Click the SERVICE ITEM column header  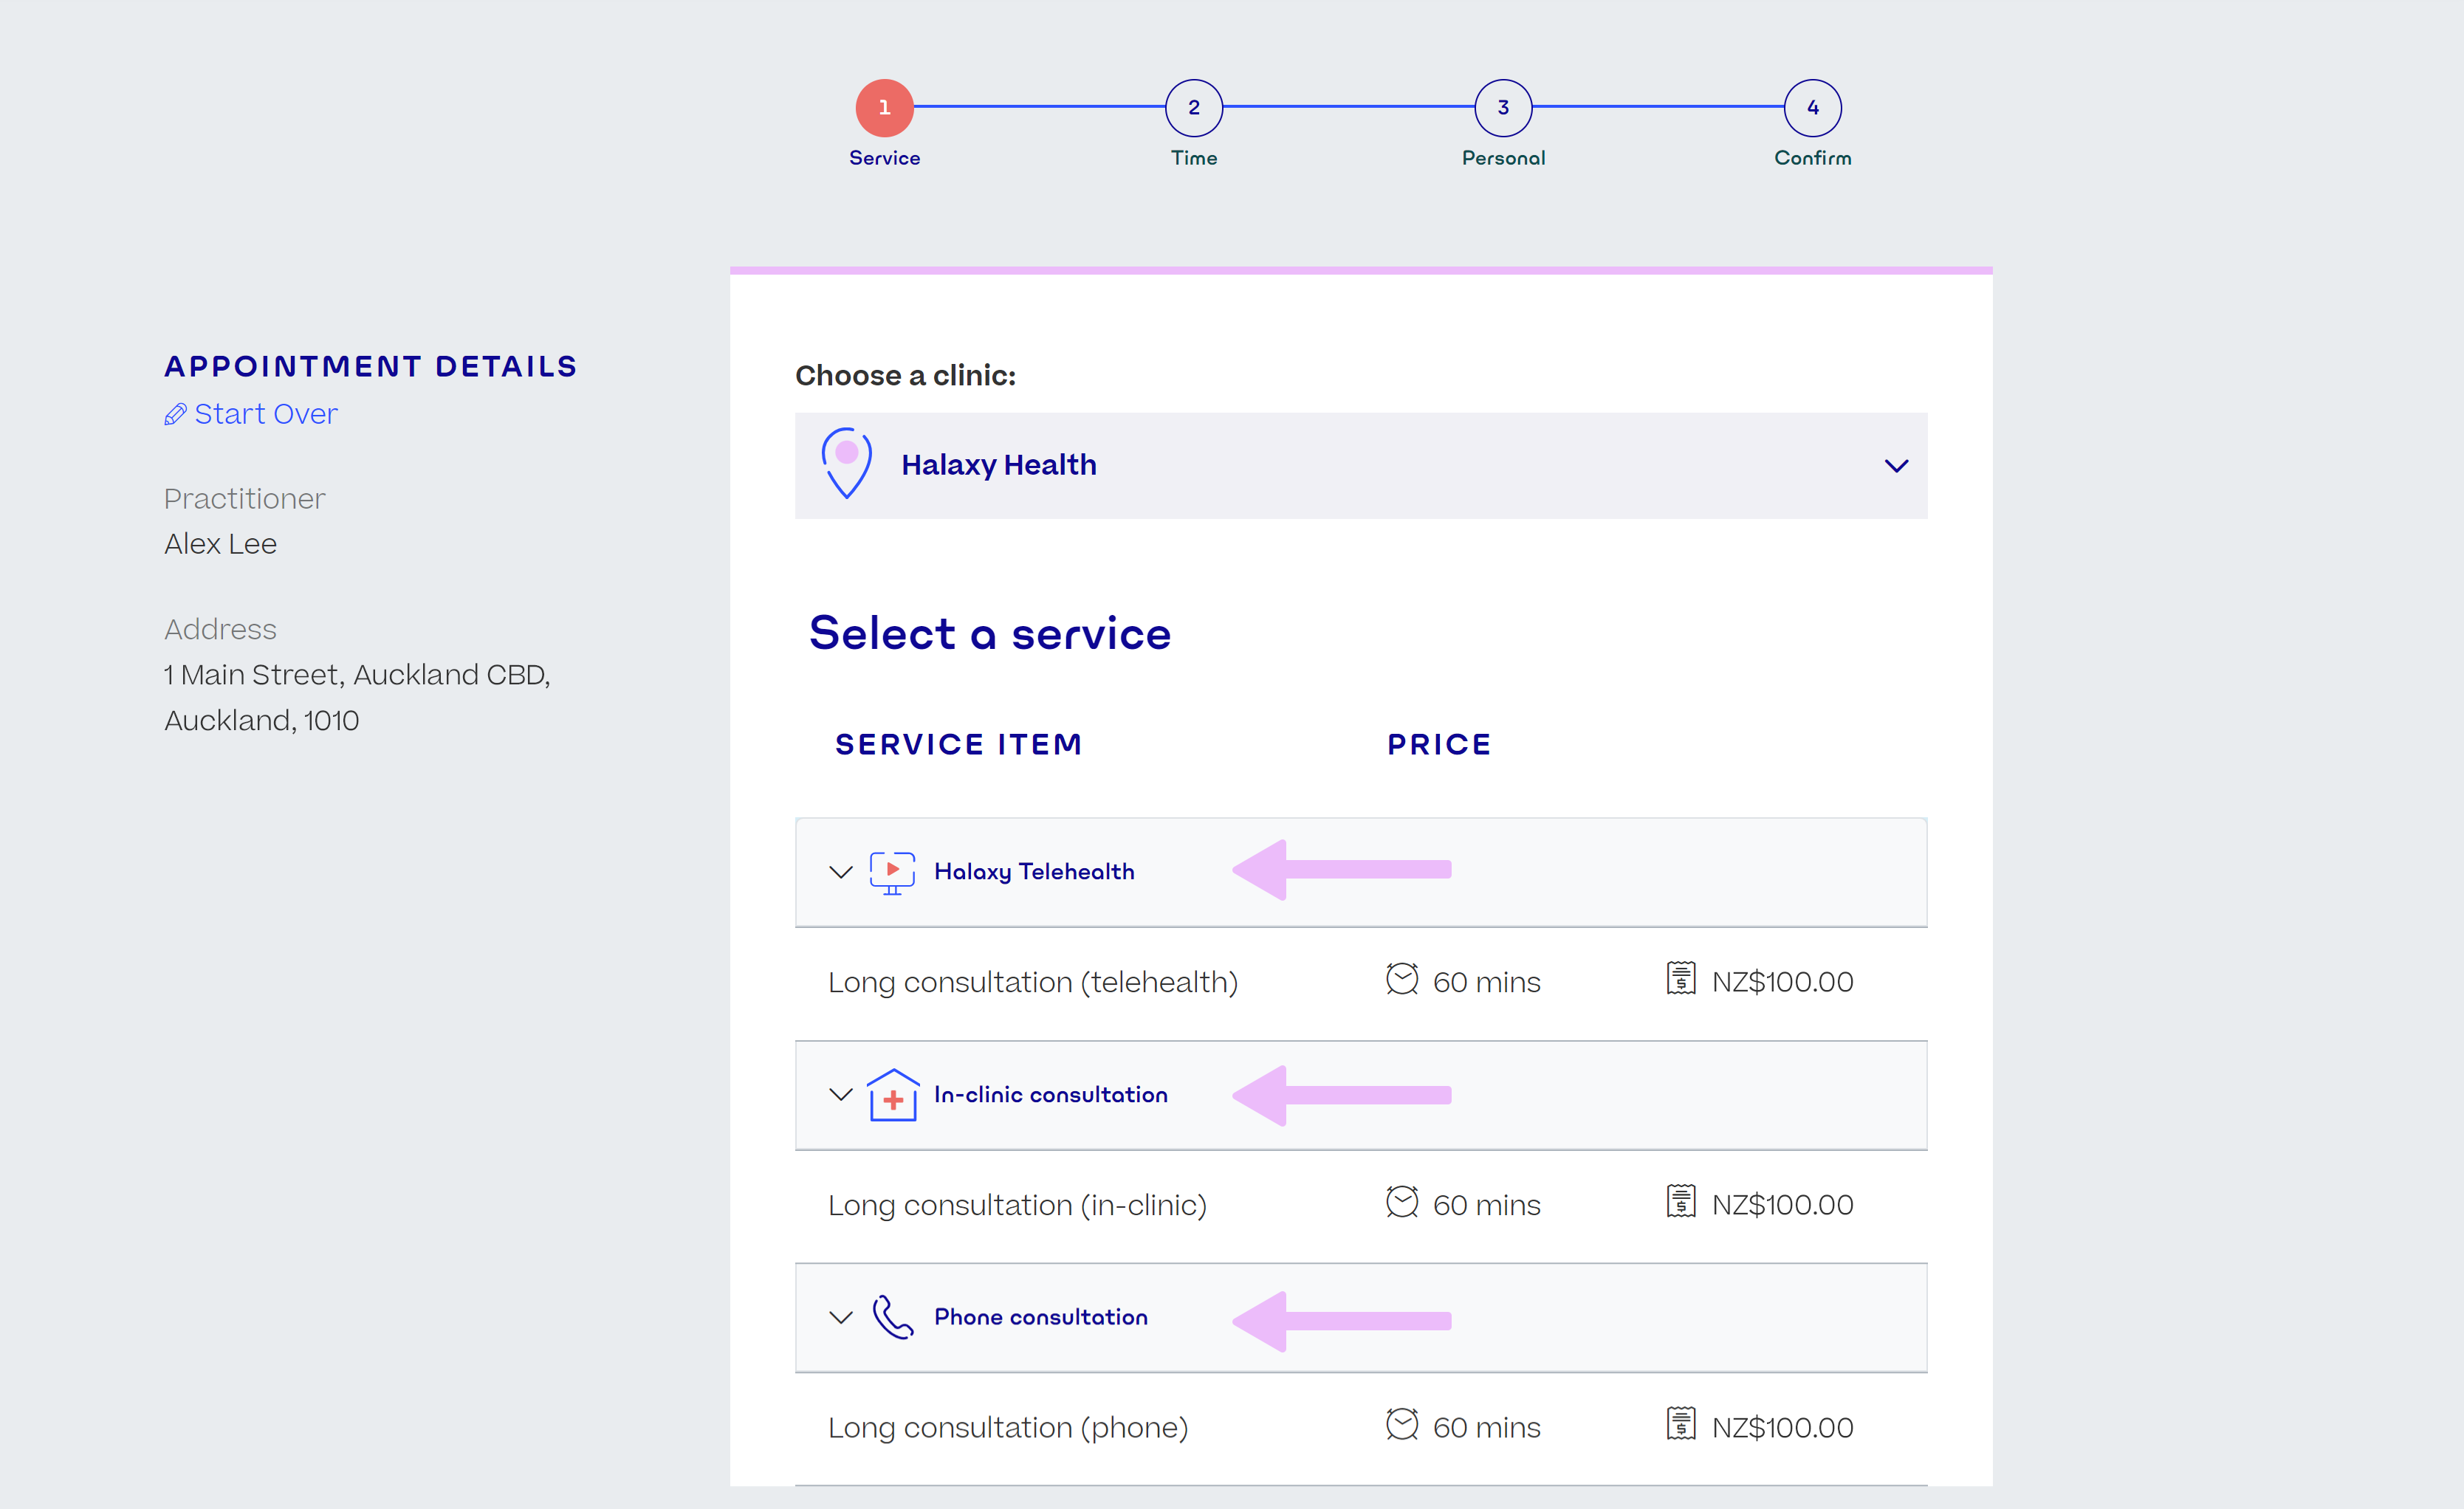(x=958, y=744)
